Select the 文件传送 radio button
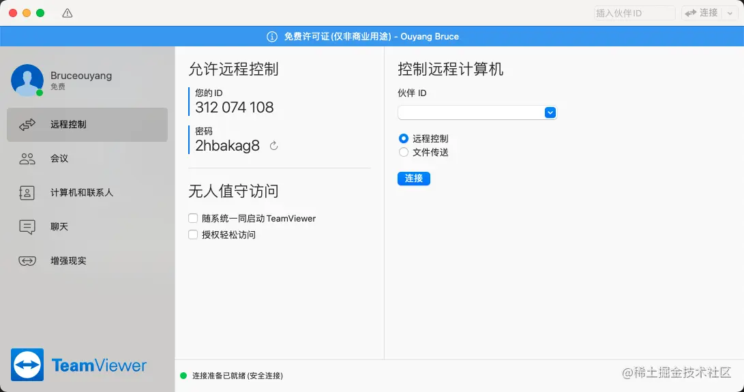The width and height of the screenshot is (744, 392). coord(403,152)
